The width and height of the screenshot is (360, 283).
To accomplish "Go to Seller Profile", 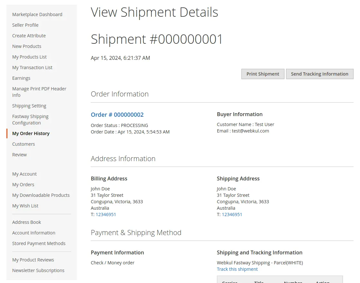I will (25, 25).
